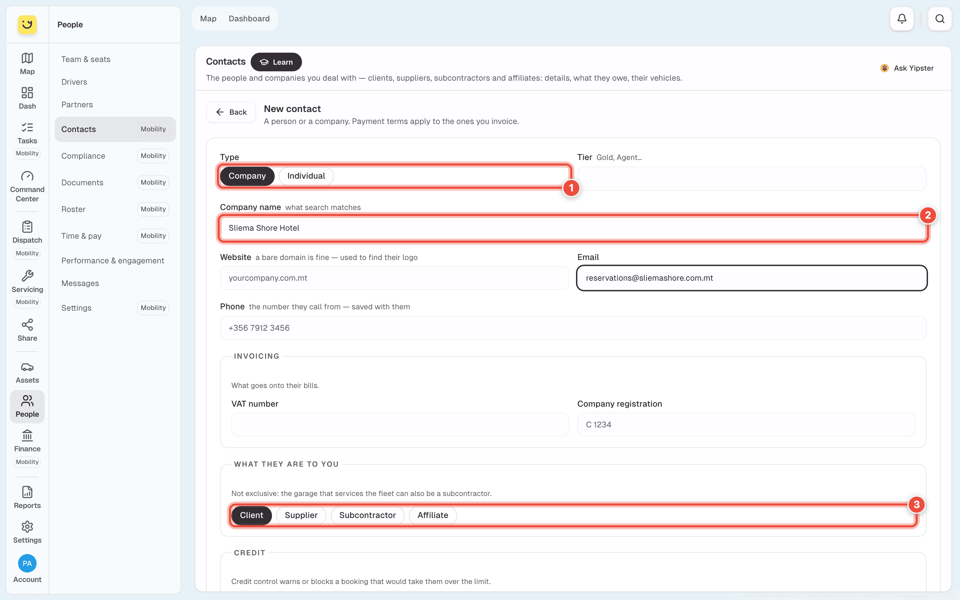Click the Website input field
The height and width of the screenshot is (600, 960).
394,278
